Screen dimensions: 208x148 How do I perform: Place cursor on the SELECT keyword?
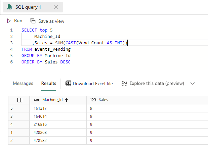(x=29, y=30)
